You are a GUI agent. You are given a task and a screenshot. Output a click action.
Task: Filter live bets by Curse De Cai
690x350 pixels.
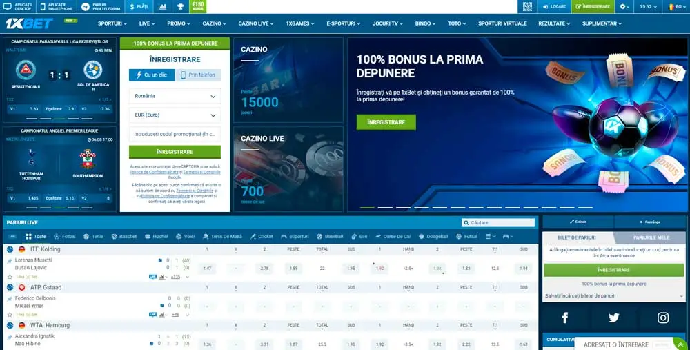(x=393, y=236)
